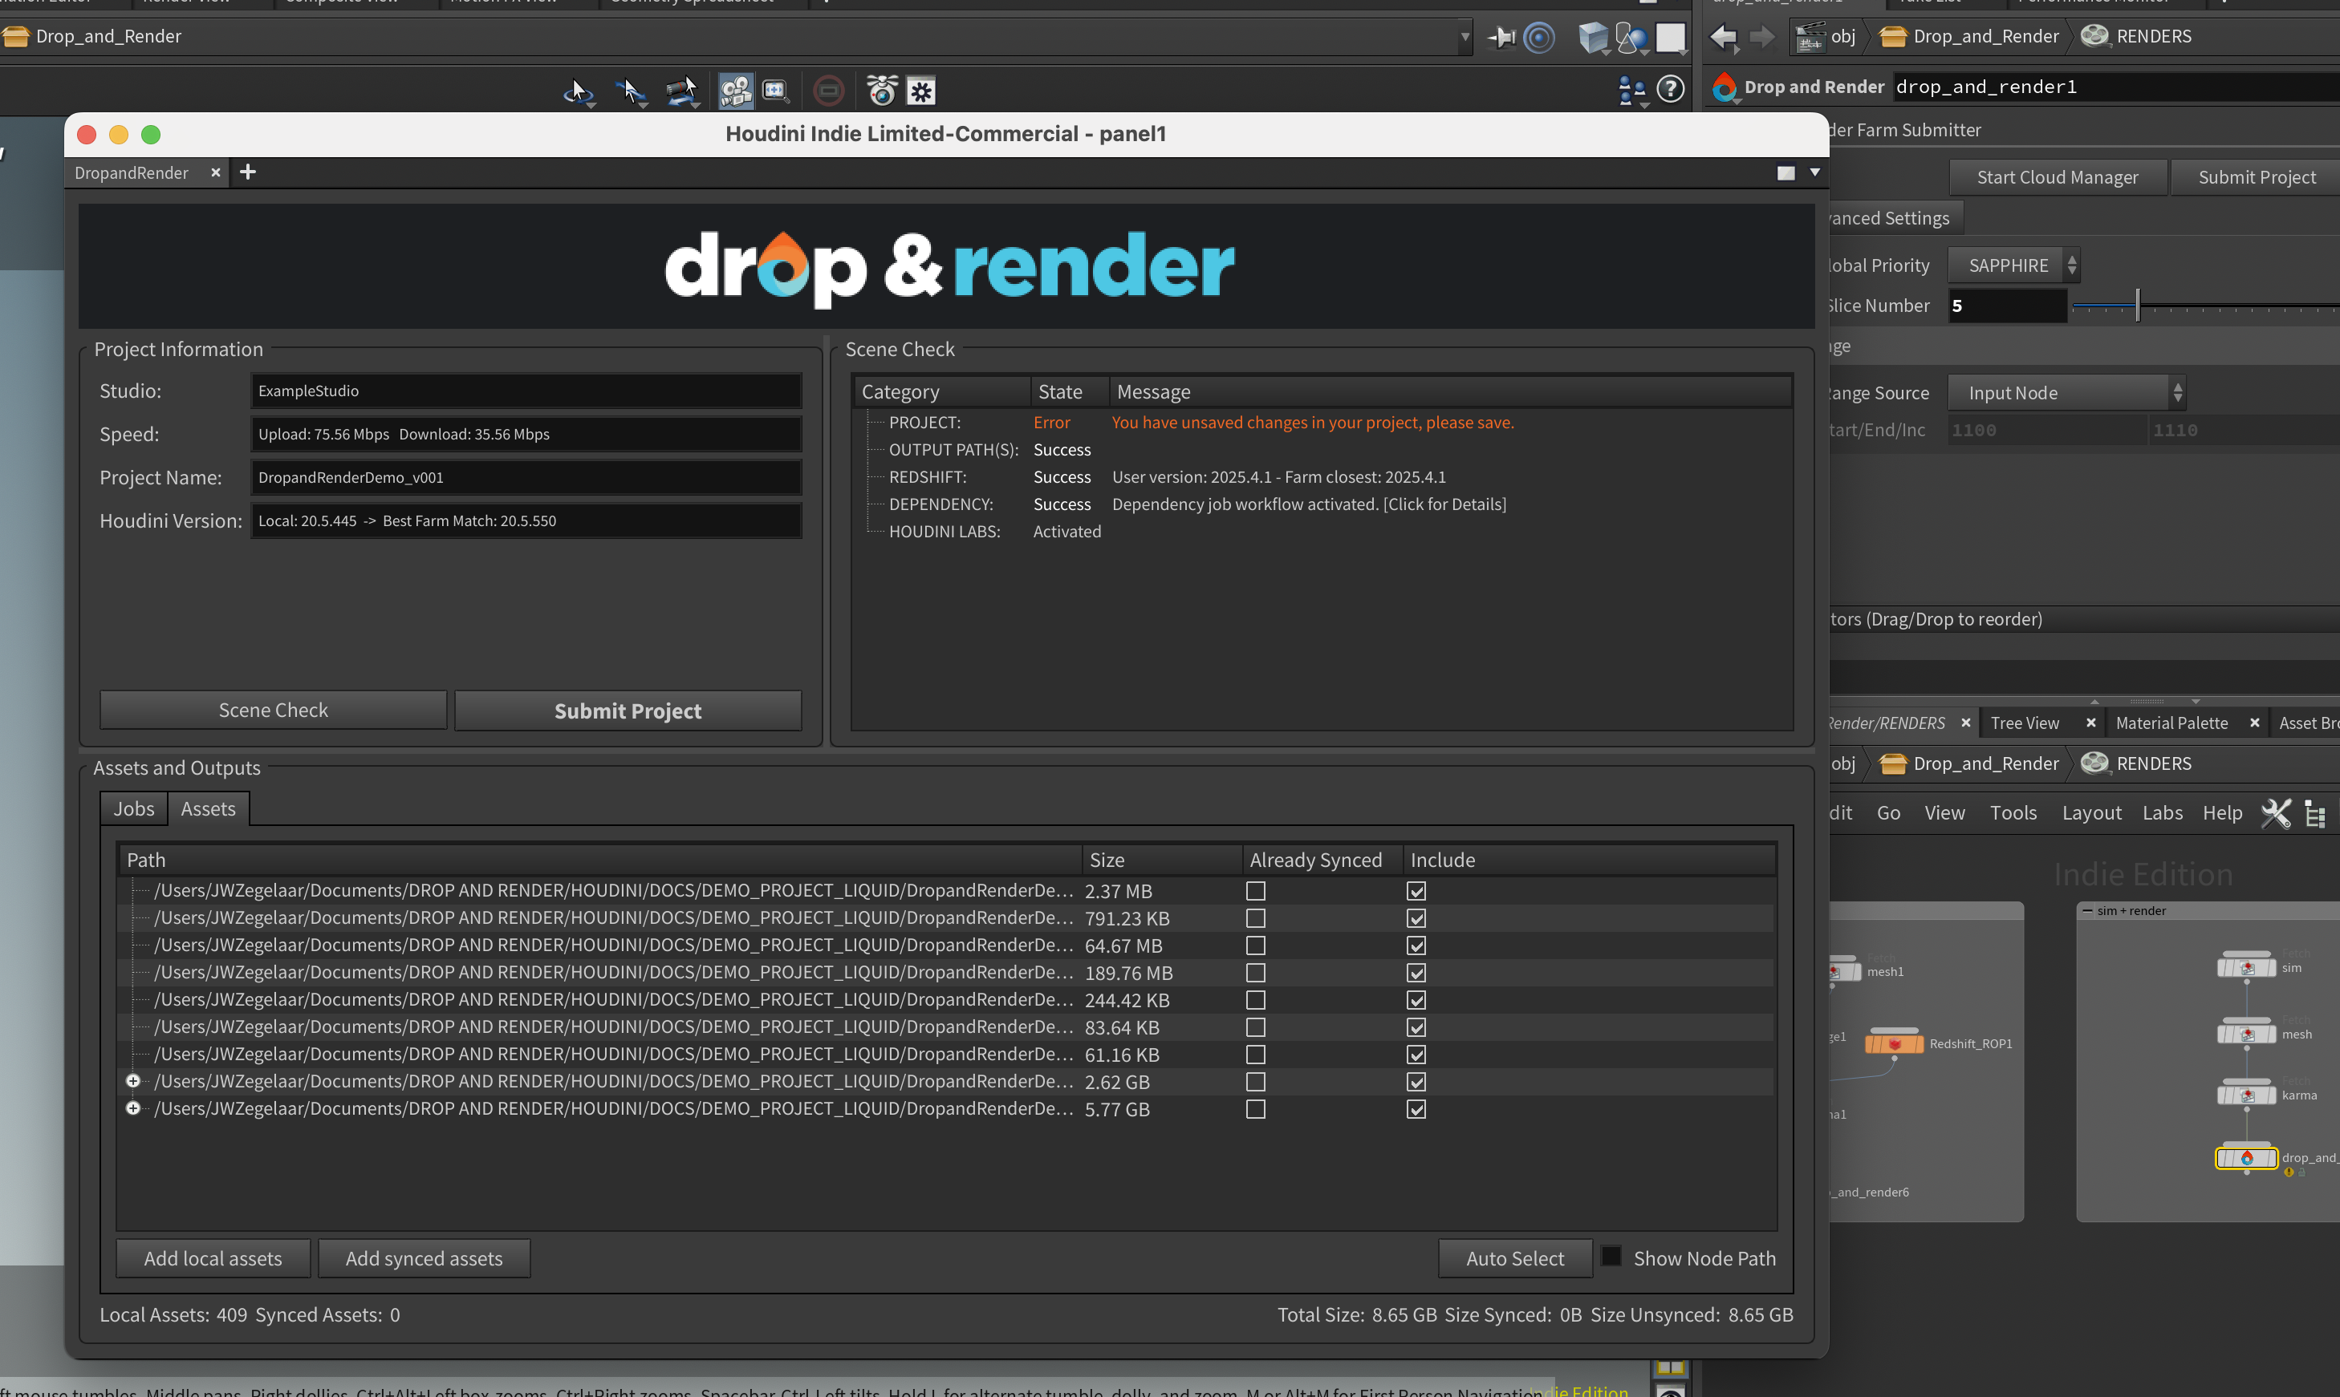Screen dimensions: 2340x1397
Task: Open the Global Priority SAPPHIRE dropdown
Action: coord(2013,265)
